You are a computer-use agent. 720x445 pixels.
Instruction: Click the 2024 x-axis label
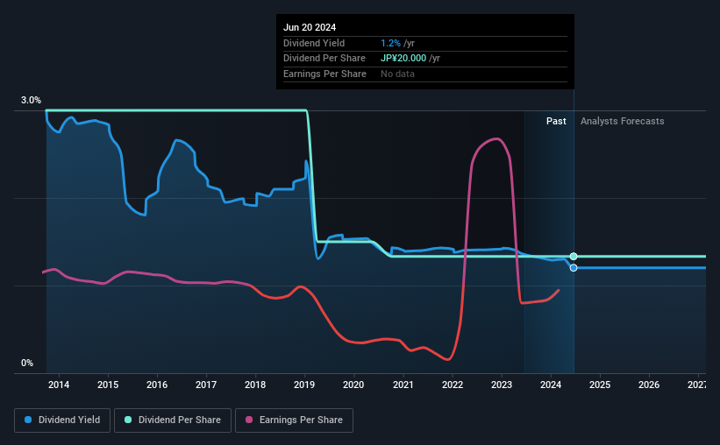coord(551,385)
